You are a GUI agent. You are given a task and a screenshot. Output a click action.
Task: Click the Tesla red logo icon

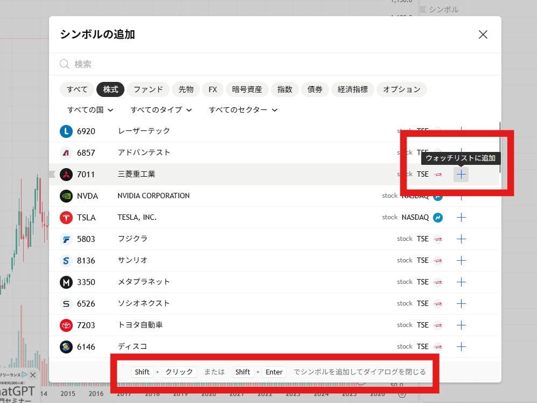(66, 218)
